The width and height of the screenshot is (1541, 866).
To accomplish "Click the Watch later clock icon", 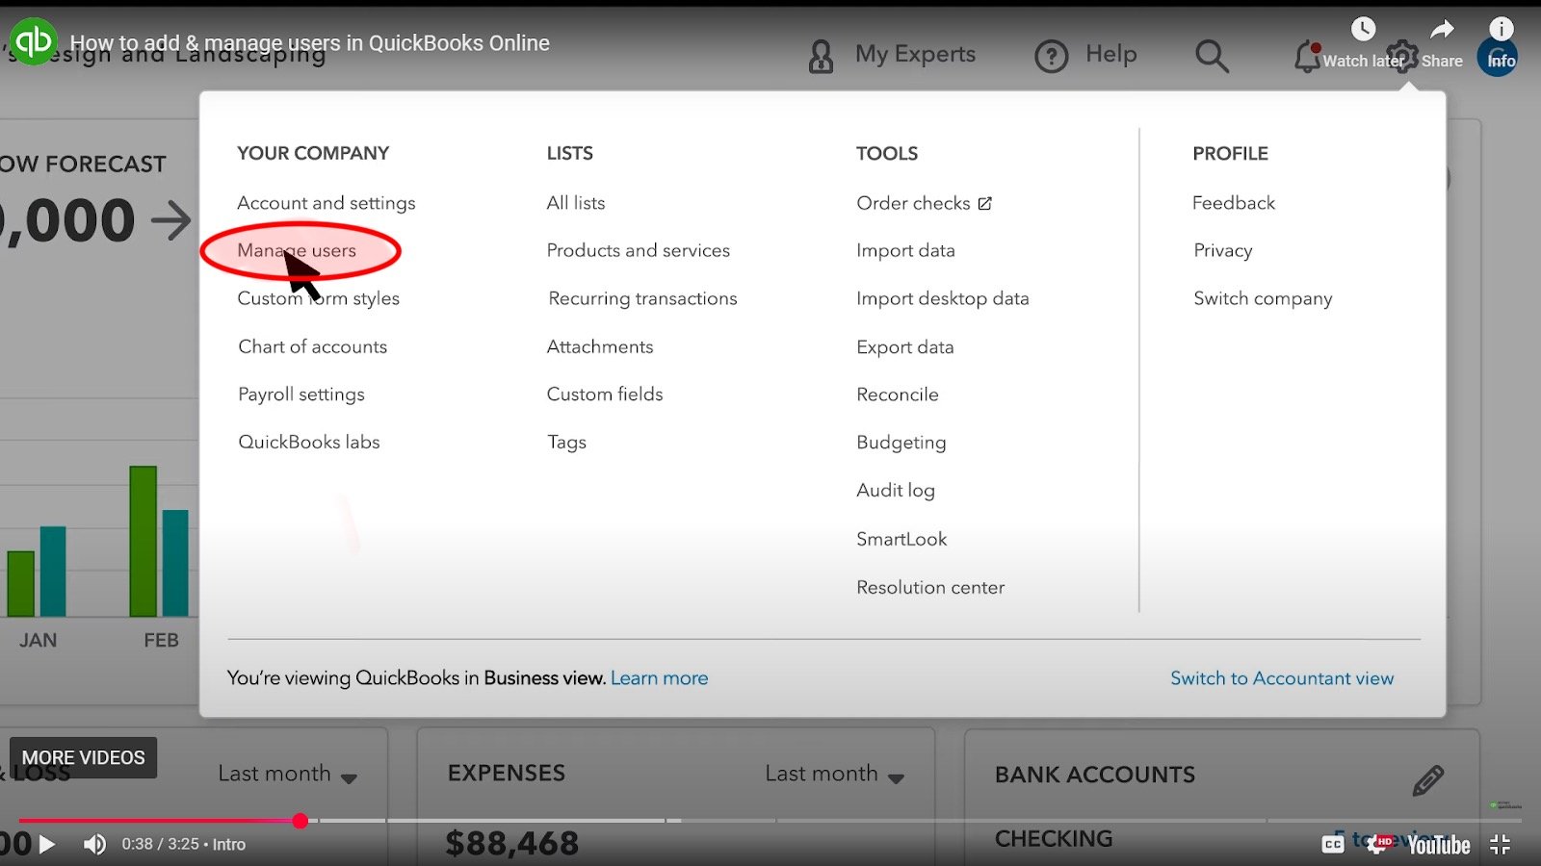I will pyautogui.click(x=1363, y=30).
